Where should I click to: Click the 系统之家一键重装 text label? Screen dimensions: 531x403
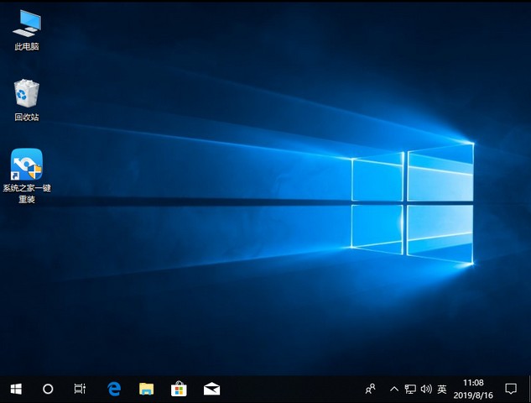pyautogui.click(x=26, y=193)
